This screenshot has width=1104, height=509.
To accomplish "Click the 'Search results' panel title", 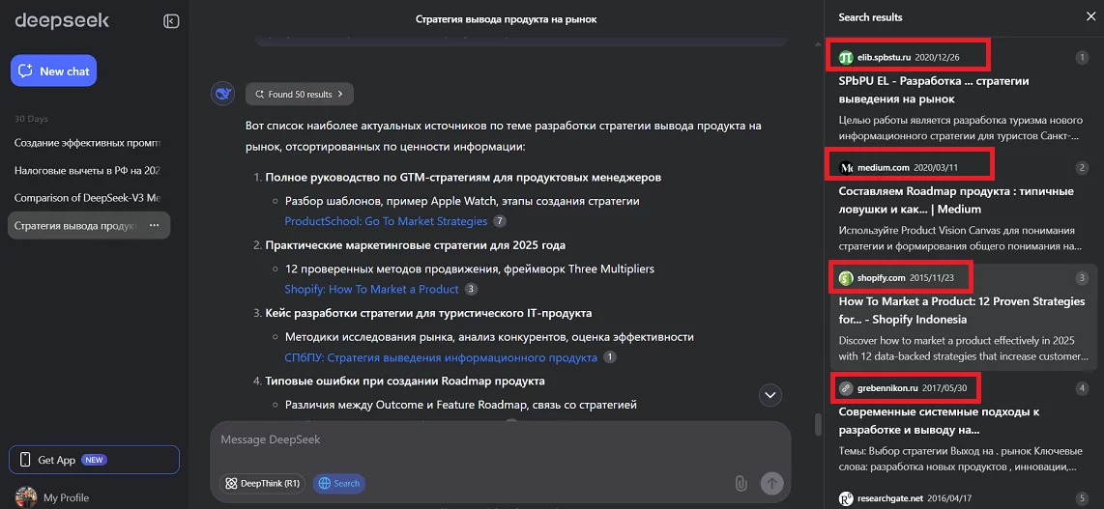I will [870, 16].
